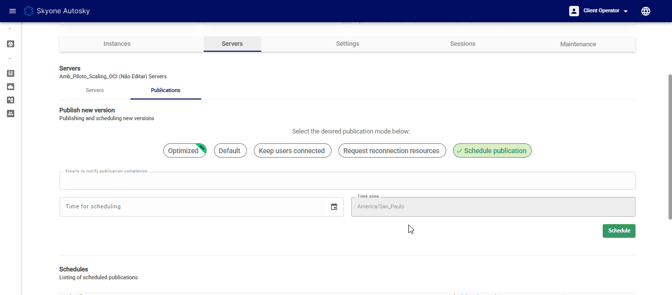Expand the Client Operator dropdown
This screenshot has width=672, height=295.
[x=606, y=11]
